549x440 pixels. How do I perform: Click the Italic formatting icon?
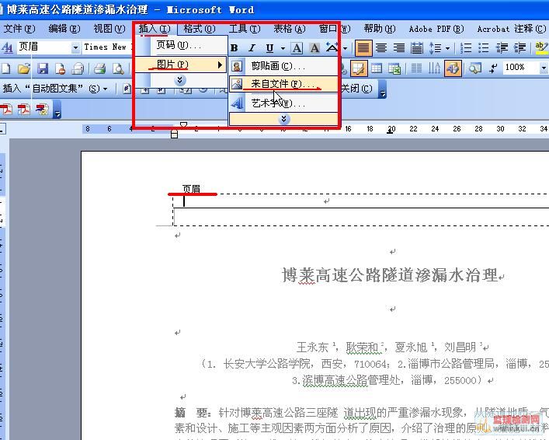pos(252,48)
